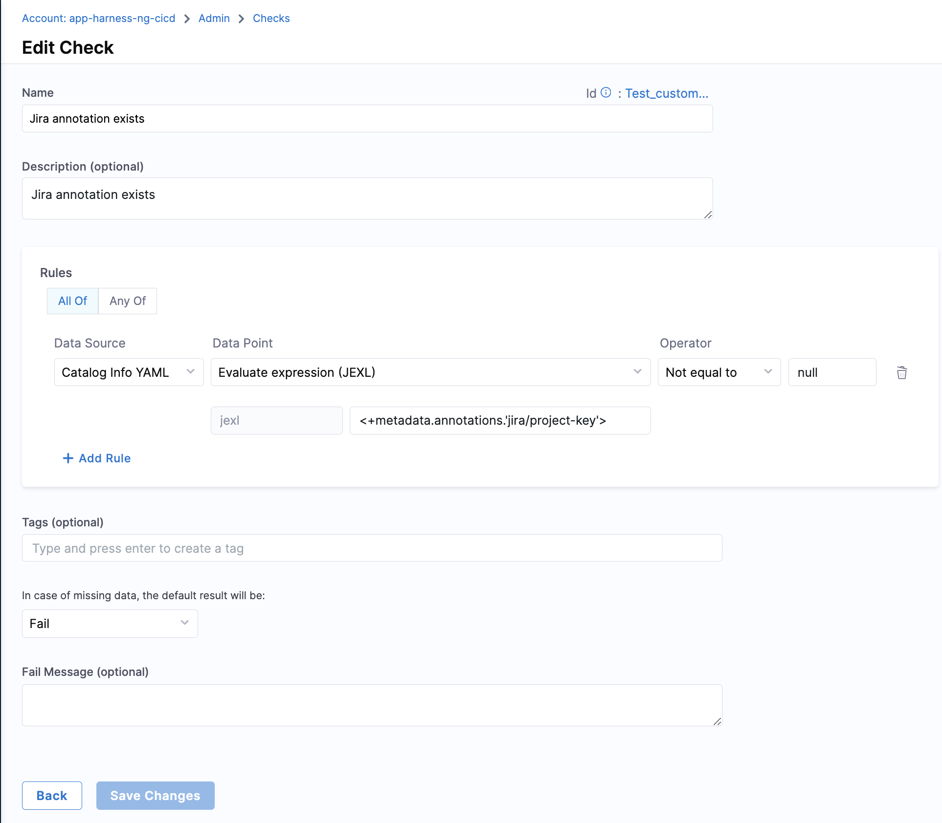This screenshot has height=823, width=942.
Task: Click the Id info icon
Action: tap(606, 92)
